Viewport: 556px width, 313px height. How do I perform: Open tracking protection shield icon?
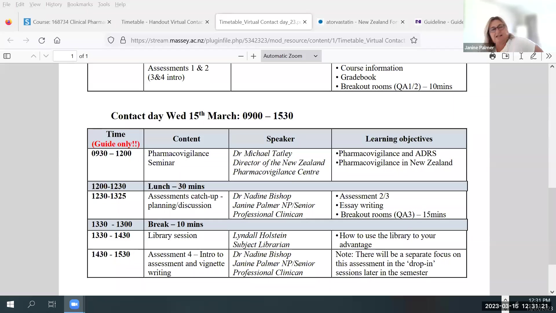pyautogui.click(x=111, y=40)
